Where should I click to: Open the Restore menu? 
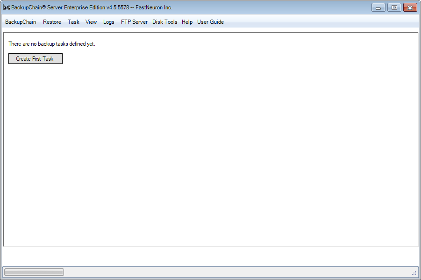coord(52,22)
